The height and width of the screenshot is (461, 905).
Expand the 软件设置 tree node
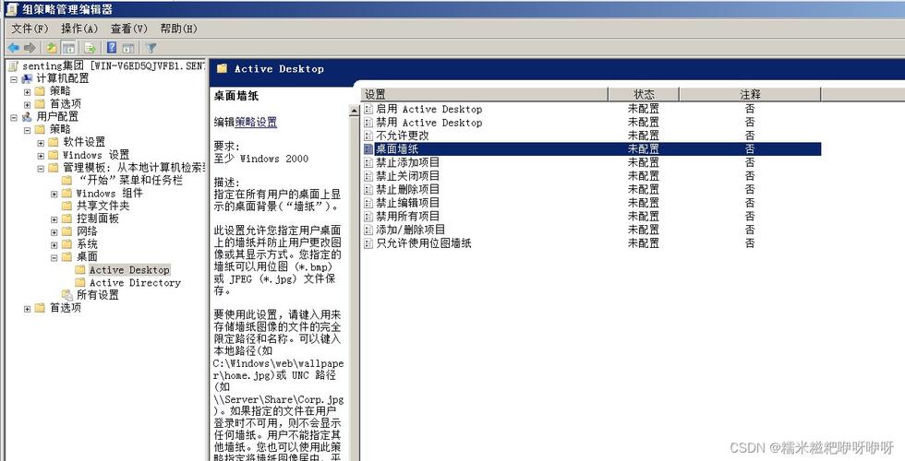(41, 142)
